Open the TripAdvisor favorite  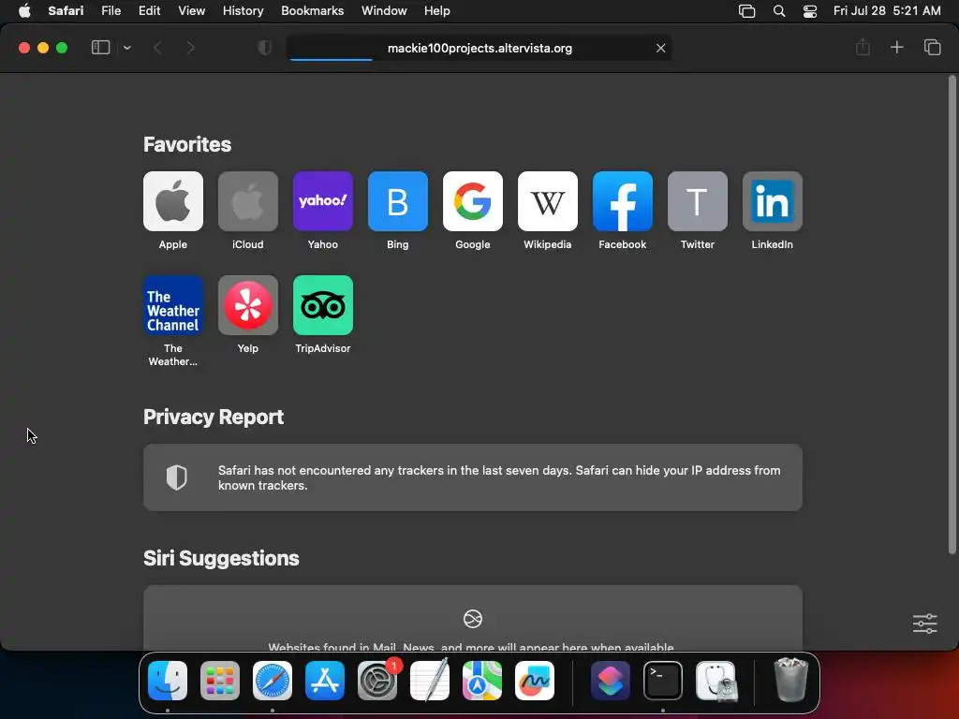(x=323, y=305)
